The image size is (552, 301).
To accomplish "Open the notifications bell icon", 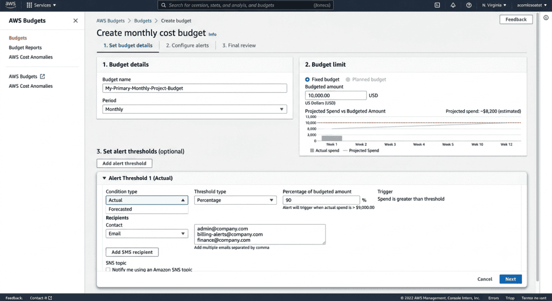I will tap(453, 5).
